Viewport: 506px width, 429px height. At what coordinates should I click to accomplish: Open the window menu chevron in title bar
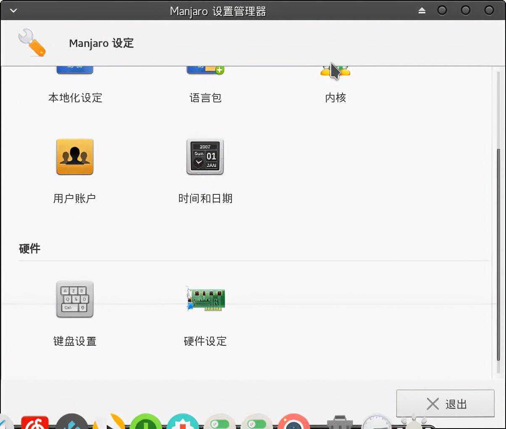[x=13, y=10]
